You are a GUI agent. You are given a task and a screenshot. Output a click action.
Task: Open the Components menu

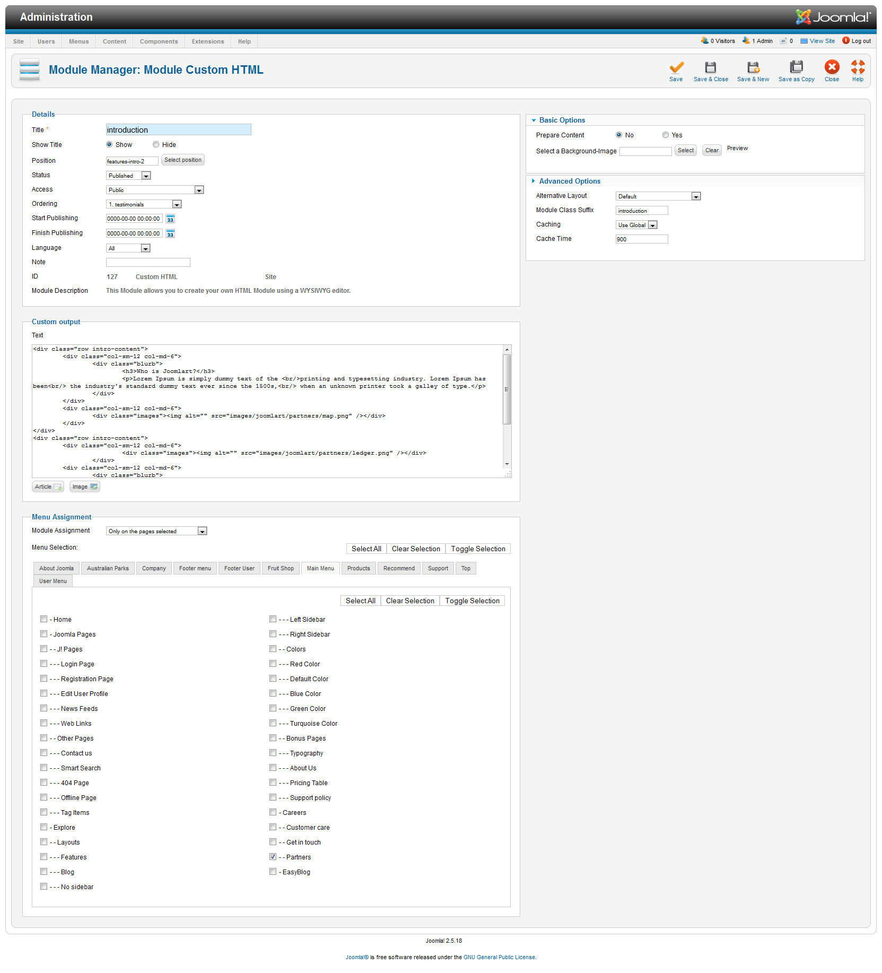click(159, 41)
